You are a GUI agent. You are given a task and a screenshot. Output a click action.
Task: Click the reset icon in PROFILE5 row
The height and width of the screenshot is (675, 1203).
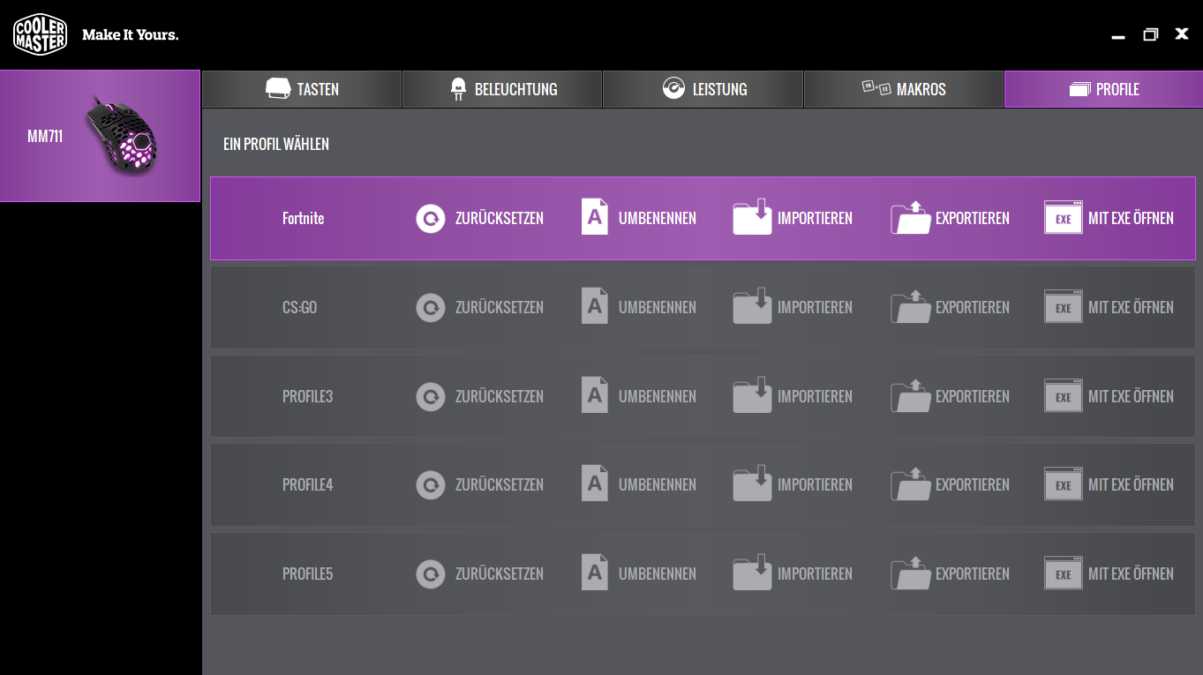click(431, 574)
